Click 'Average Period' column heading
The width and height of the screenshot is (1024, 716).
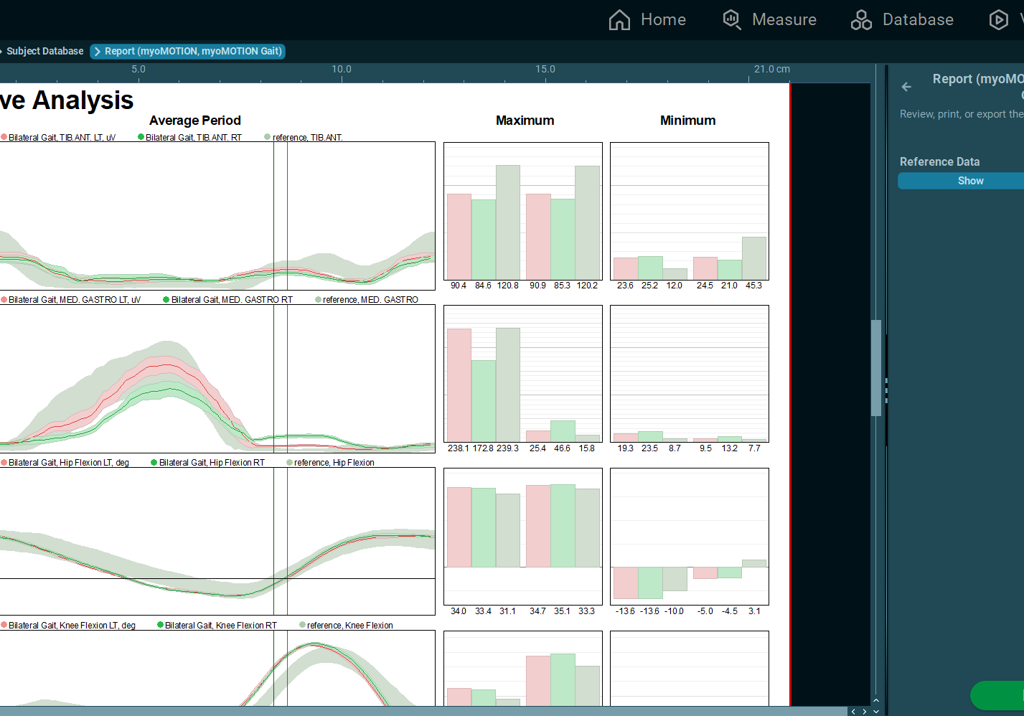[x=195, y=121]
